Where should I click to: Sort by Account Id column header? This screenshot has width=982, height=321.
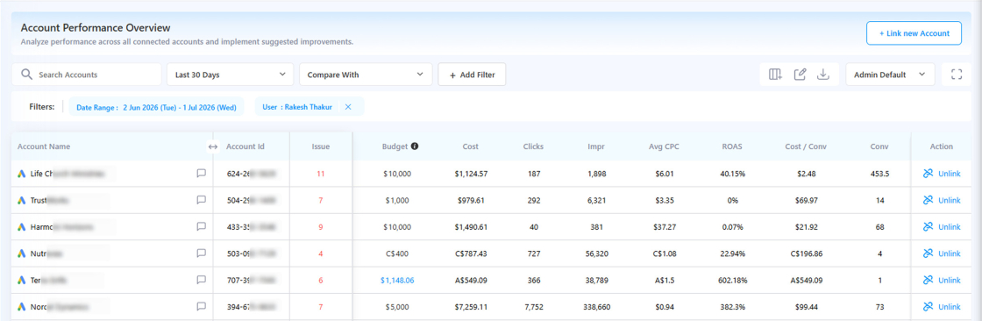click(x=245, y=146)
